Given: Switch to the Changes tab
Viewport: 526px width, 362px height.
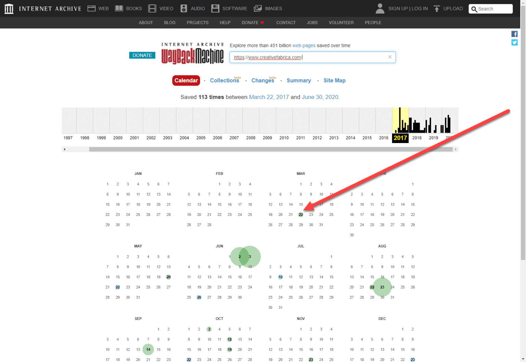Looking at the screenshot, I should [263, 80].
